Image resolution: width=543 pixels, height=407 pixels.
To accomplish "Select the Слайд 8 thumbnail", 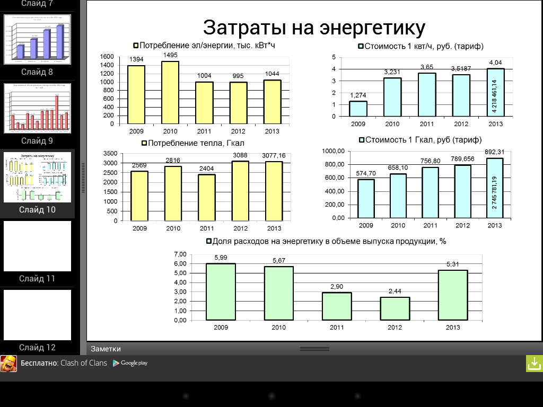I will tap(37, 40).
